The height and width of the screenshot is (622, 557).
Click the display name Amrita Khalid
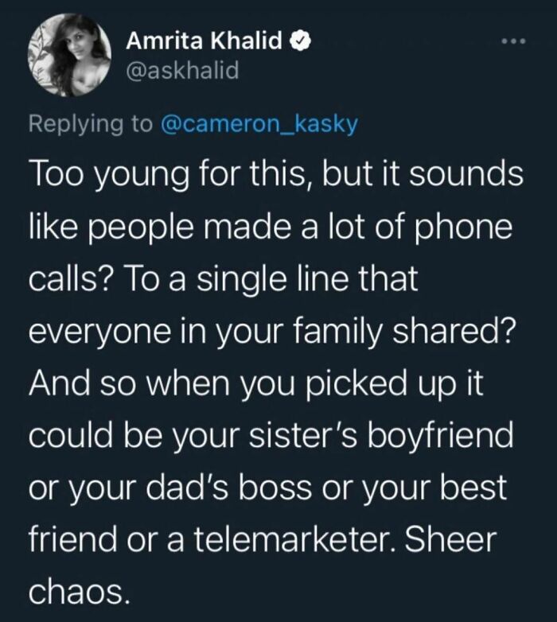click(x=204, y=41)
